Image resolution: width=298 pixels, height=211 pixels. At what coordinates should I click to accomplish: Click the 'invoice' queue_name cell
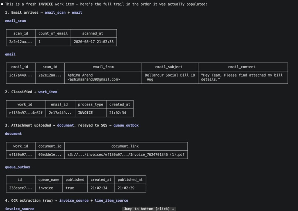tap(49, 188)
